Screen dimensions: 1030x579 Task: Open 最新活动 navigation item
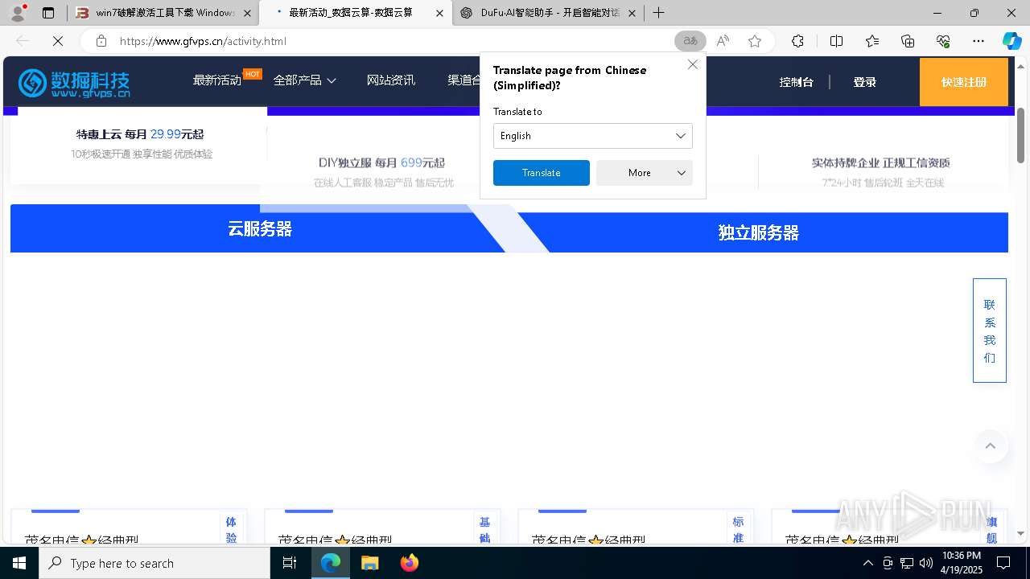pos(217,80)
